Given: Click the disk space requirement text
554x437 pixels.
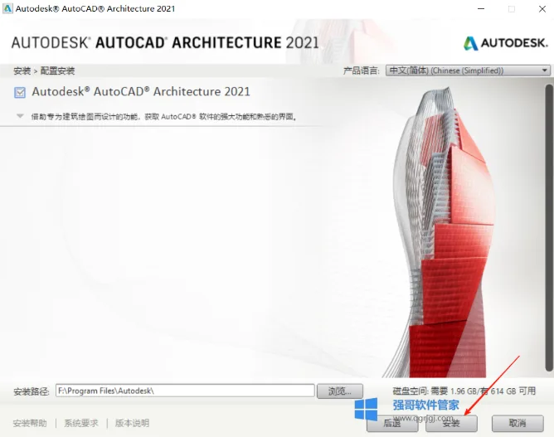Looking at the screenshot, I should [464, 391].
